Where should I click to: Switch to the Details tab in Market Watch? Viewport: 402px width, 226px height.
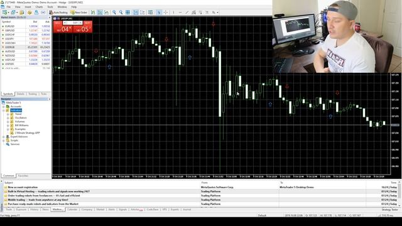[x=21, y=94]
